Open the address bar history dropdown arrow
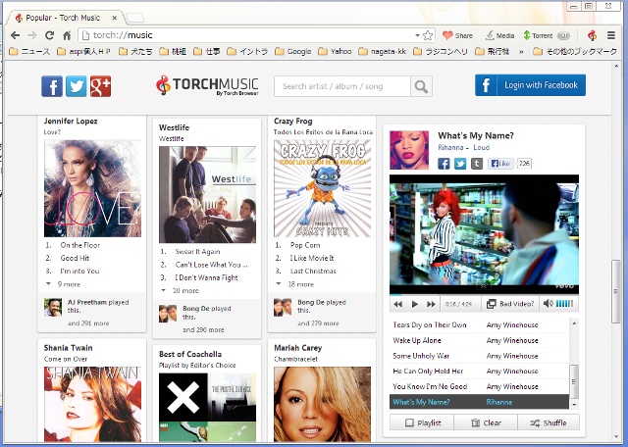Screen dimensions: 628x447 (417, 35)
